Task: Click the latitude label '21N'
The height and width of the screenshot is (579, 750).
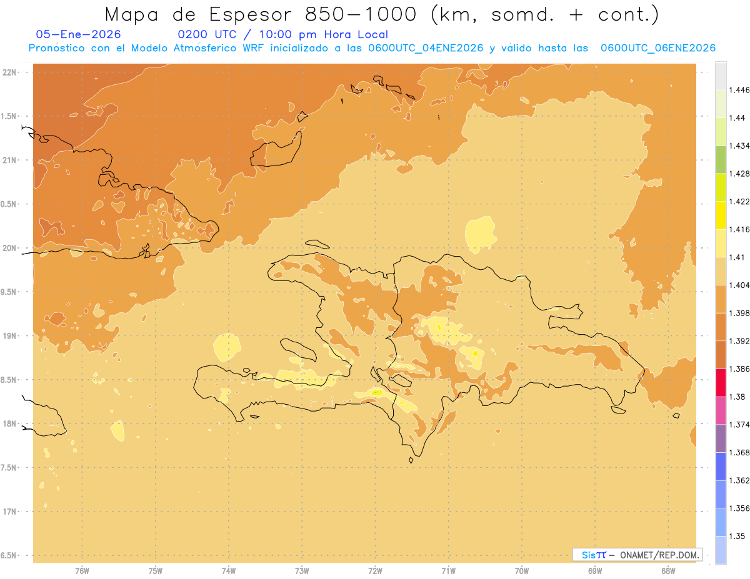Action: pyautogui.click(x=10, y=160)
